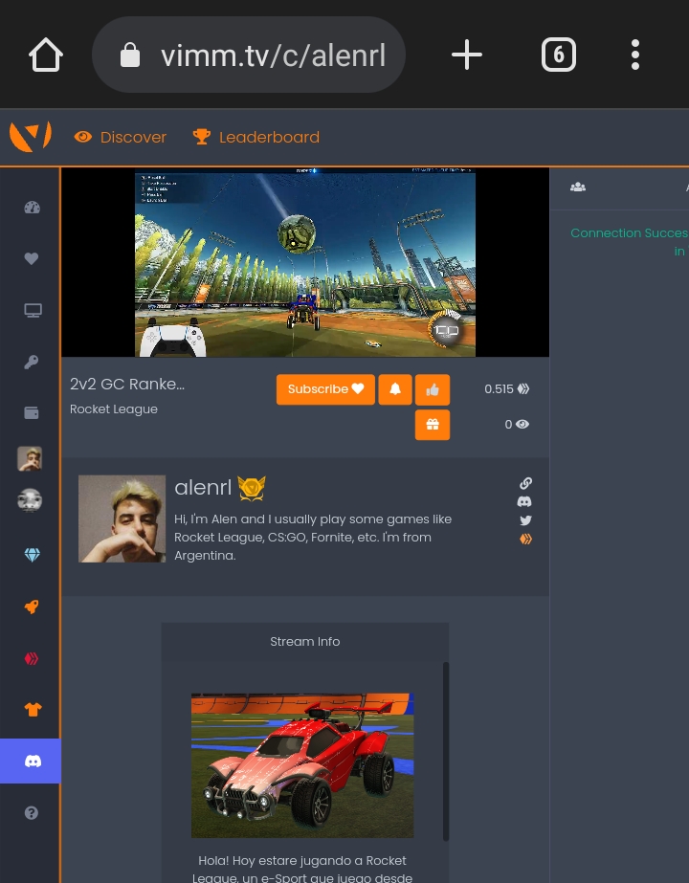Viewport: 689px width, 883px height.
Task: Click alenrl's profile photo
Action: point(122,519)
